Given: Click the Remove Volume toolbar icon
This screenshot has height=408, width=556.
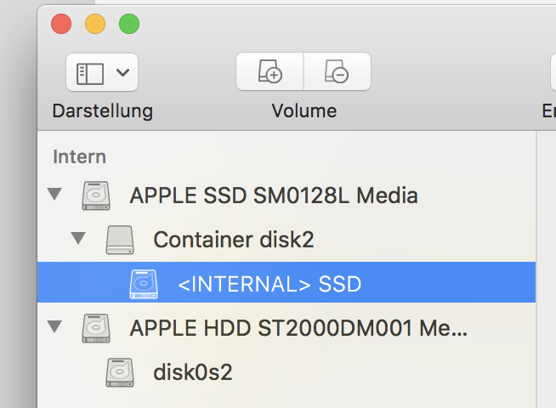Looking at the screenshot, I should (337, 72).
